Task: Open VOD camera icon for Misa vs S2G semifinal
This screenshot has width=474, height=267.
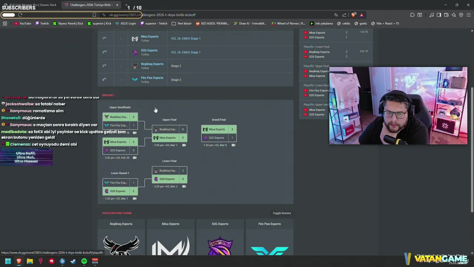Action: pos(134,158)
